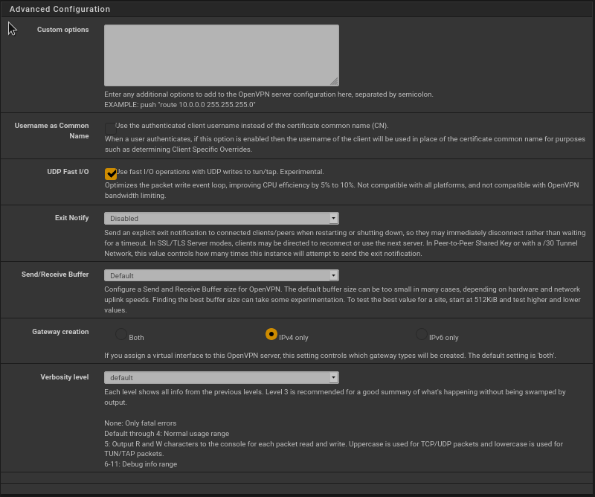Click the 'Use the authenticated client username' text
The width and height of the screenshot is (595, 497).
tap(251, 126)
